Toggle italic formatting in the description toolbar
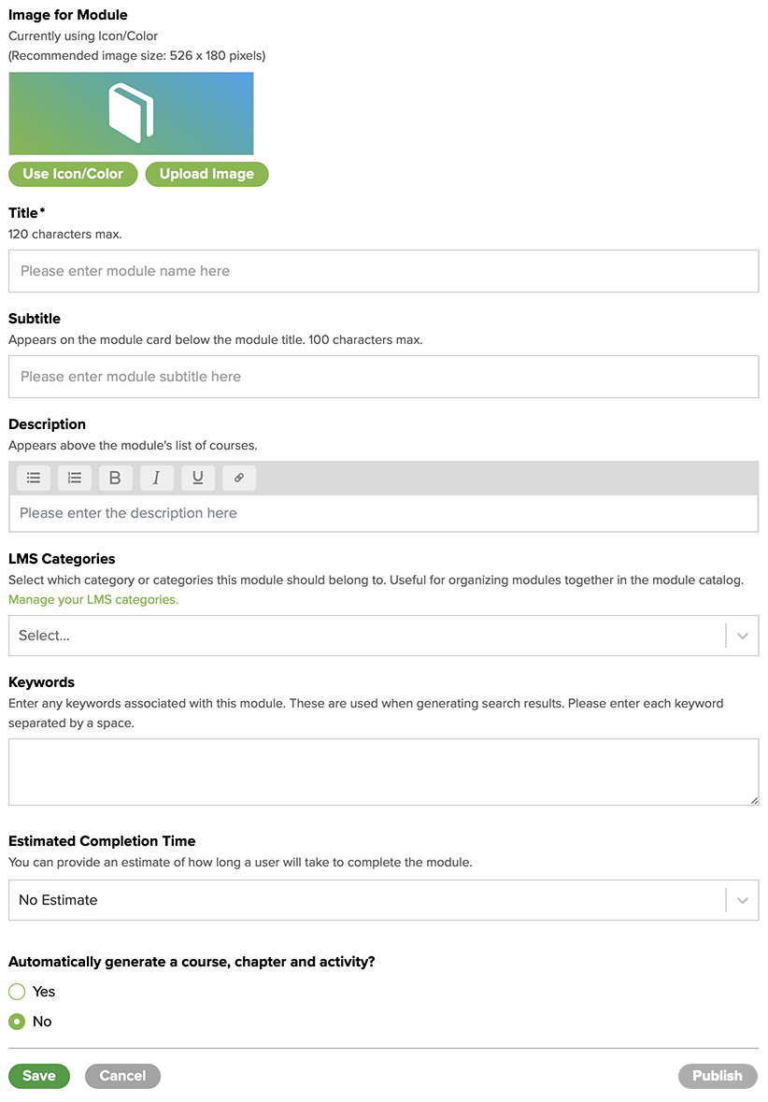This screenshot has height=1102, width=768. click(156, 478)
